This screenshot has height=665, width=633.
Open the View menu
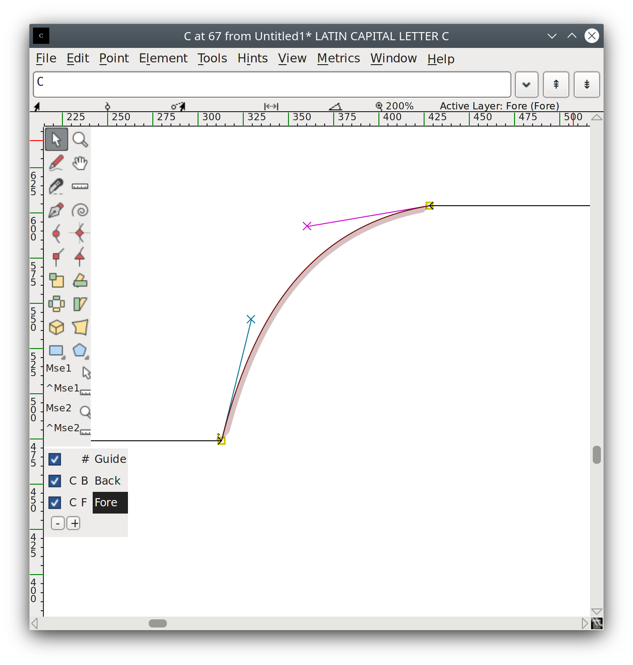pos(292,58)
